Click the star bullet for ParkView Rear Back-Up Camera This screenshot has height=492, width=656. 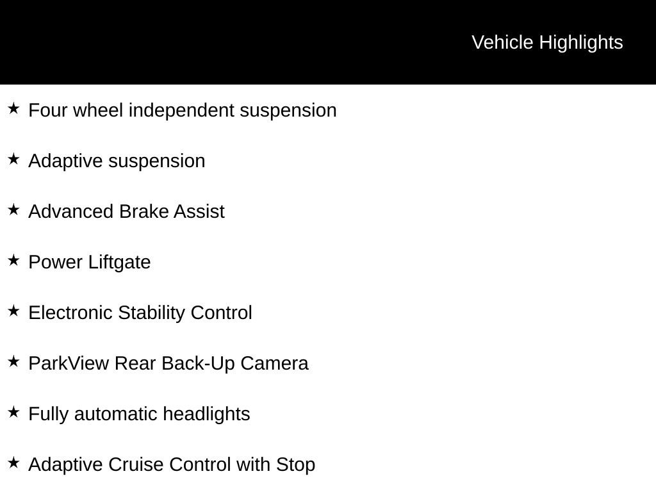(13, 361)
